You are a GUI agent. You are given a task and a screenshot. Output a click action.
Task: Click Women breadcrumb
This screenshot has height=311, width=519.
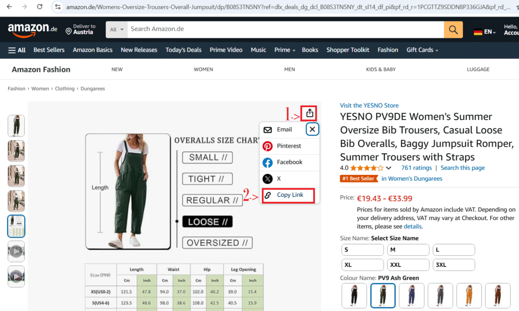[x=40, y=89]
